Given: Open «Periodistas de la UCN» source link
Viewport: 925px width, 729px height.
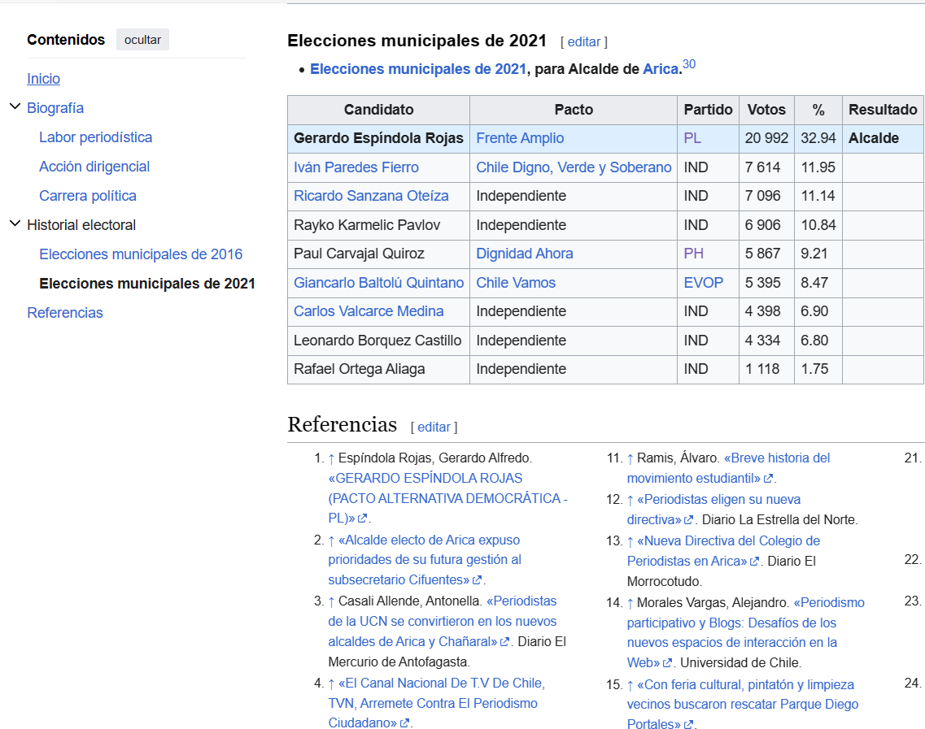Looking at the screenshot, I should pyautogui.click(x=443, y=621).
